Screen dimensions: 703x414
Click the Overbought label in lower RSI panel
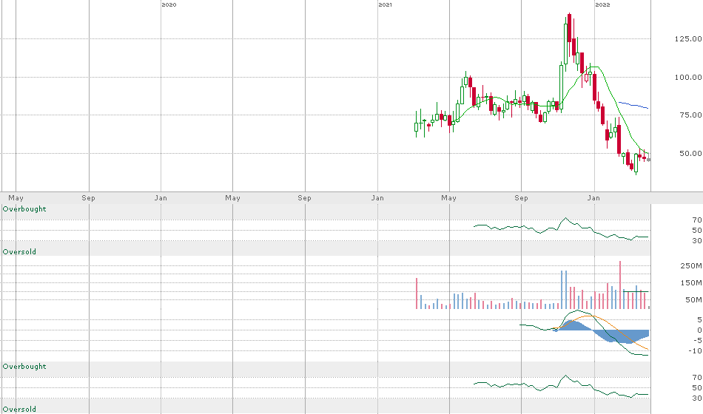click(x=24, y=367)
